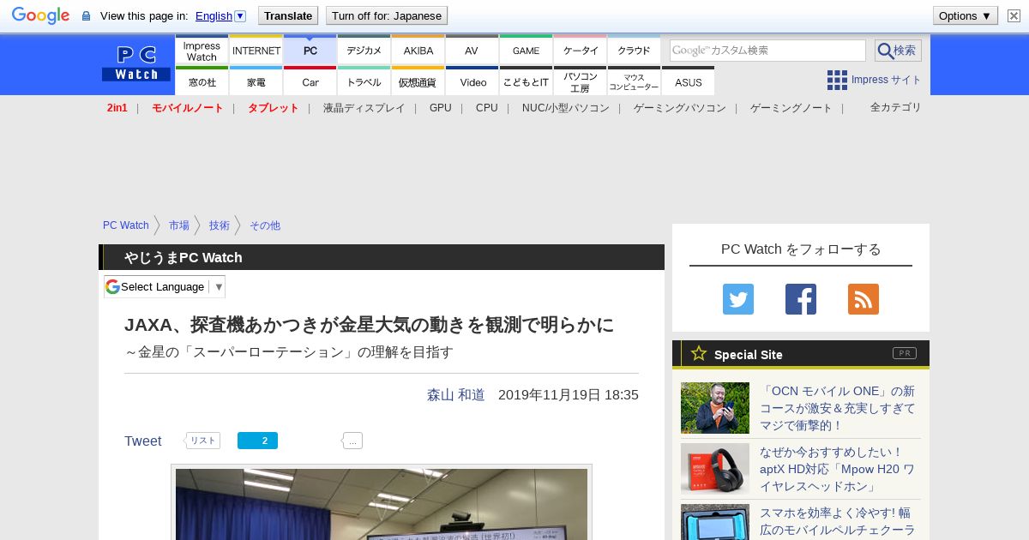Open the Impress Watch tab
Screen dimensions: 1029x540
point(202,51)
